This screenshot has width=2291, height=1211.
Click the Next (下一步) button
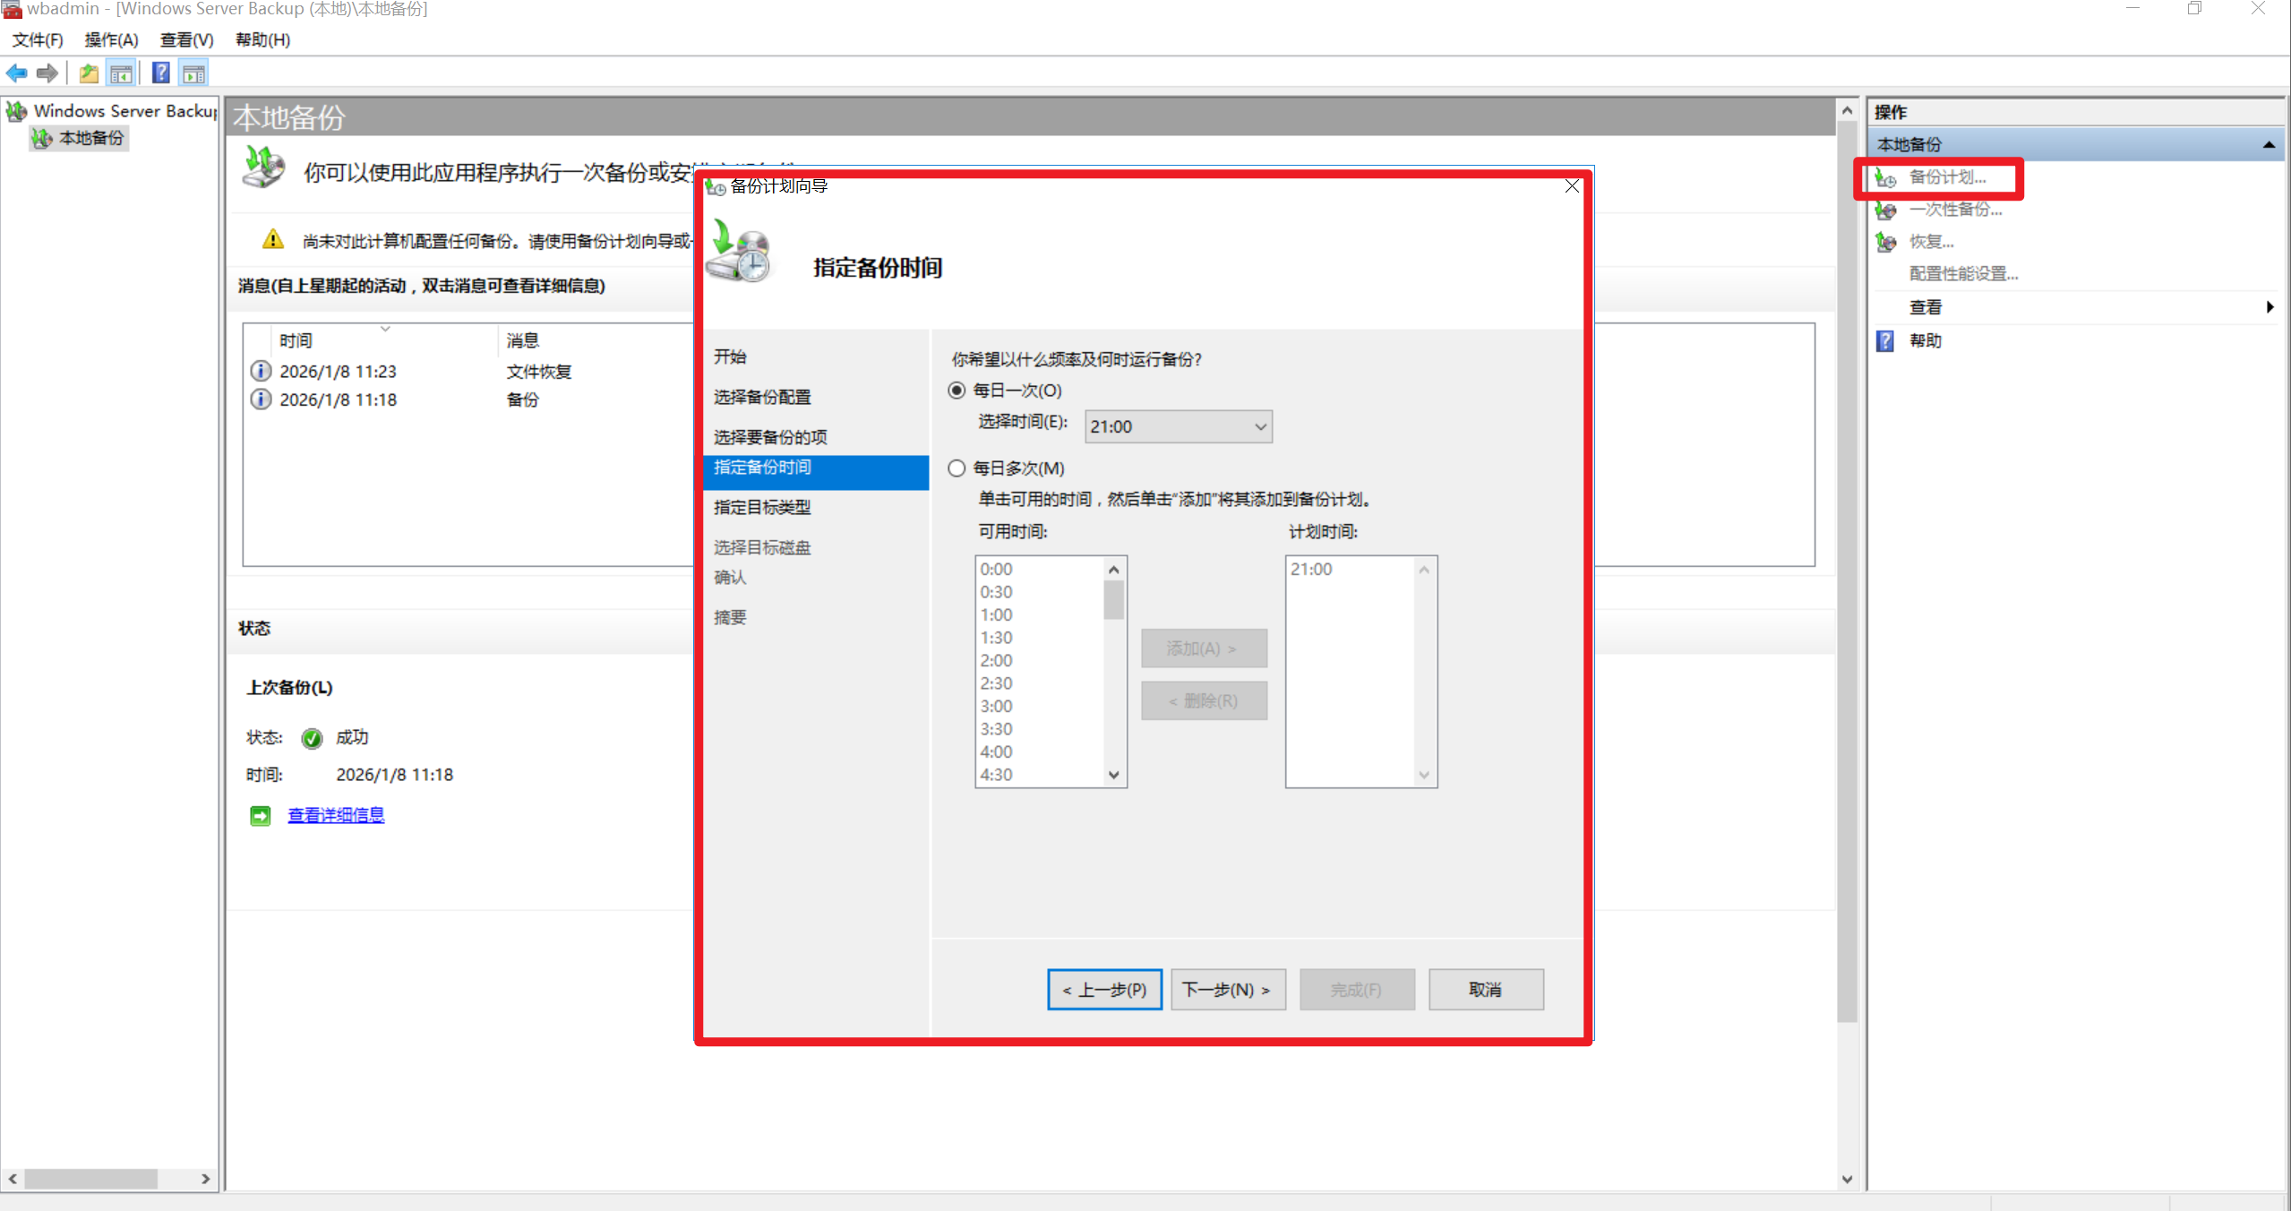coord(1227,990)
